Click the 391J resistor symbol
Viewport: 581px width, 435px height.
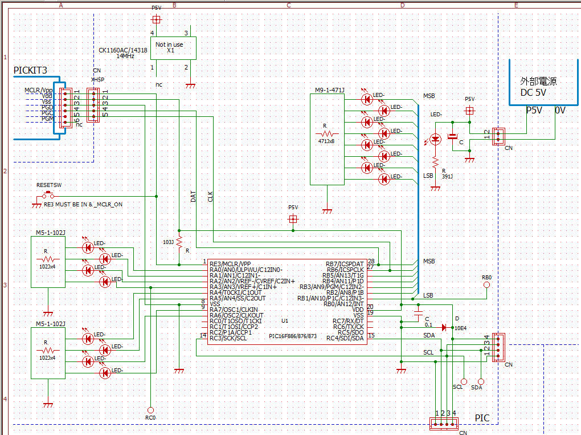tap(435, 163)
